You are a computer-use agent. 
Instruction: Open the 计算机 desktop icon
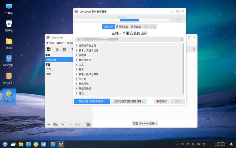click(9, 8)
